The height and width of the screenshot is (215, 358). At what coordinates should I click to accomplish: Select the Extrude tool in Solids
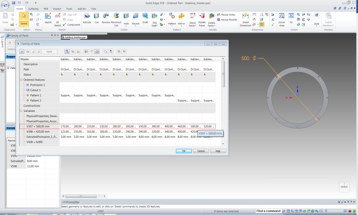[87, 18]
